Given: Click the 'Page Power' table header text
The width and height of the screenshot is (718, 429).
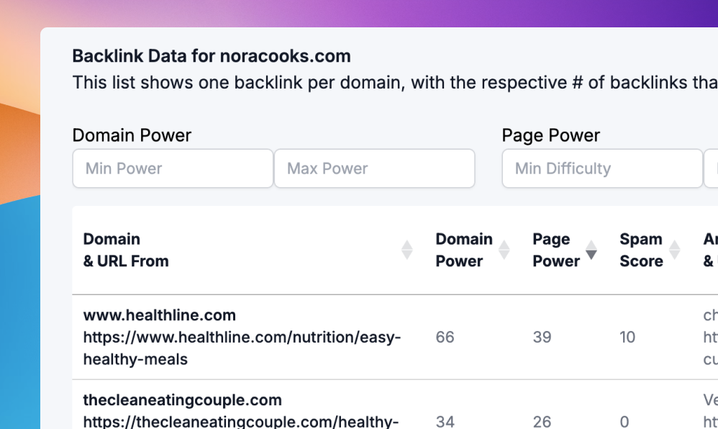Looking at the screenshot, I should (x=555, y=250).
